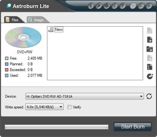Enable the Verify checkbox
Viewport: 157px width, 137px height.
coord(69,107)
